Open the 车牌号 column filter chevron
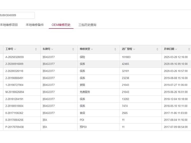The height and width of the screenshot is (143, 191). click(x=52, y=49)
